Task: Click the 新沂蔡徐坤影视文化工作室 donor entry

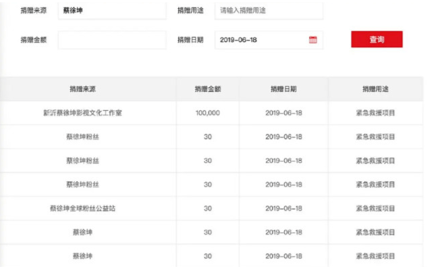Action: click(82, 113)
